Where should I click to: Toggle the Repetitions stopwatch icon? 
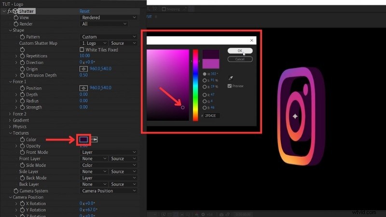(22, 56)
